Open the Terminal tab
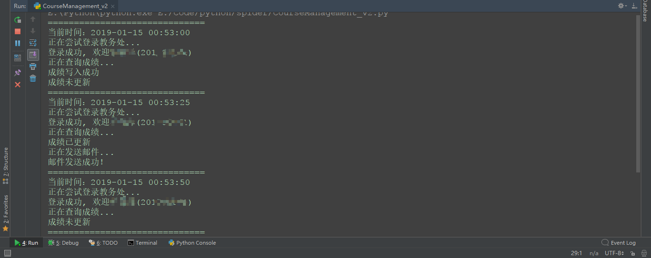Image resolution: width=651 pixels, height=258 pixels. (x=142, y=243)
